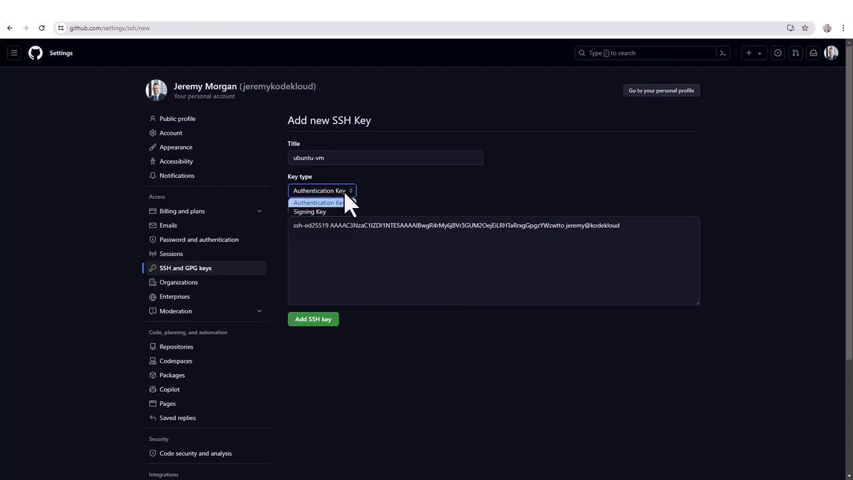Image resolution: width=853 pixels, height=480 pixels.
Task: Bookmark this page with the star icon
Action: click(805, 28)
